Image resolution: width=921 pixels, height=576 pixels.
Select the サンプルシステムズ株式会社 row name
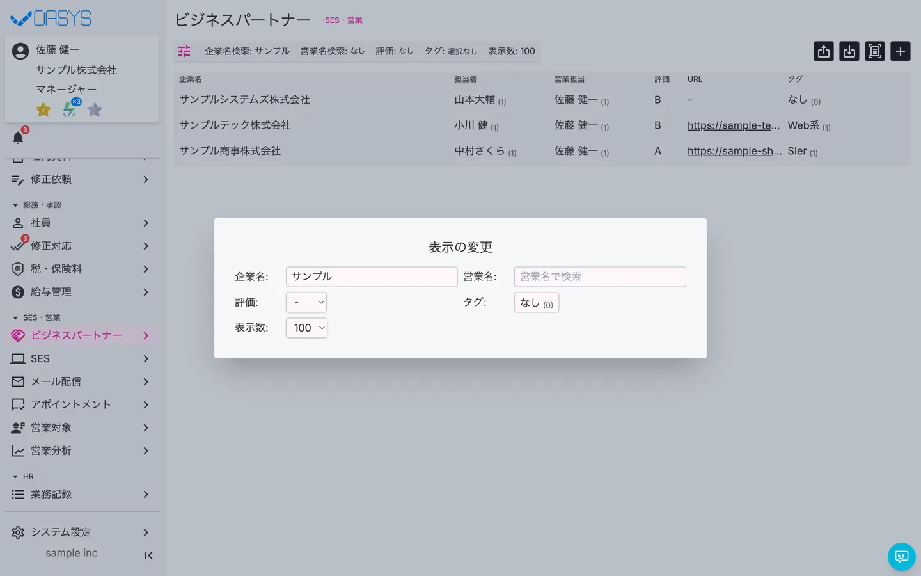pyautogui.click(x=244, y=100)
